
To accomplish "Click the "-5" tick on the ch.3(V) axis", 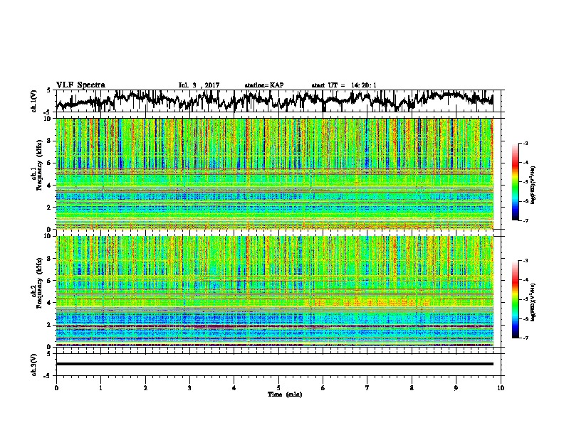I will coord(48,376).
